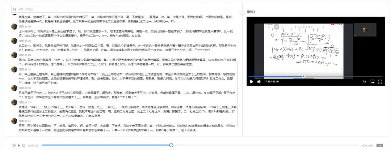Click the speaker avatar beside the 08:32 entry
Screen dimensions: 391x150
pyautogui.click(x=14, y=102)
